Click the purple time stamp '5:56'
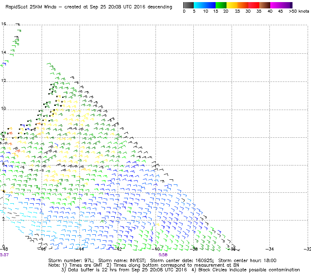Viewport: 311px width, 273px height. pyautogui.click(x=163, y=255)
